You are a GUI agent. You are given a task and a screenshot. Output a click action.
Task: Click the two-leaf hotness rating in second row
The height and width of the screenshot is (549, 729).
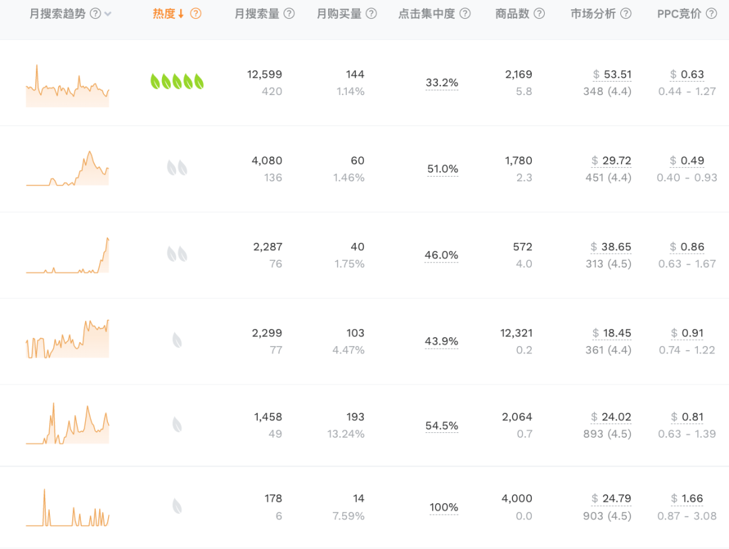(x=177, y=168)
